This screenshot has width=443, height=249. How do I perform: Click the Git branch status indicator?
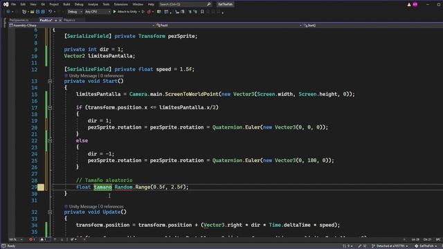[x=389, y=246]
